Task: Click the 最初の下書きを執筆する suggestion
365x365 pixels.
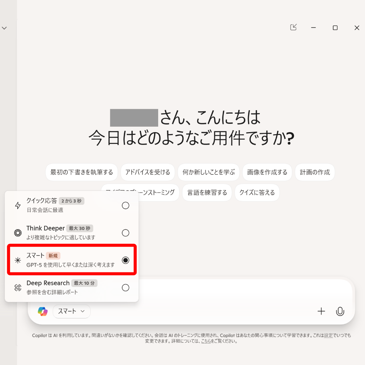Action: point(81,172)
